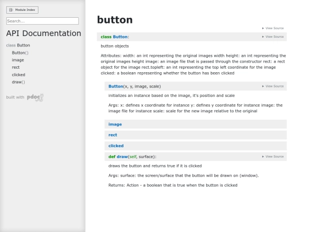Image resolution: width=310 pixels, height=232 pixels.
Task: Expand View Source under button heading
Action: [x=273, y=28]
